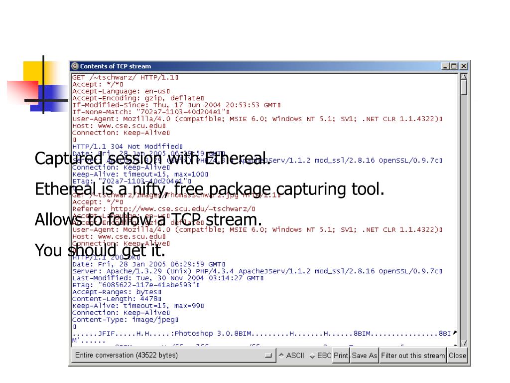This screenshot has height=383, width=510.
Task: Click 'Keep-Alive: timeout=15, max=99' line
Action: (x=138, y=306)
